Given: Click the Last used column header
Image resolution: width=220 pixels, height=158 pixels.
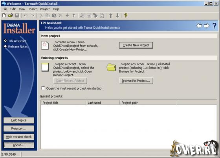Looking at the screenshot, I should pos(103,103).
